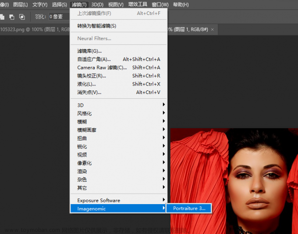Close the document tab with the × button

point(213,29)
